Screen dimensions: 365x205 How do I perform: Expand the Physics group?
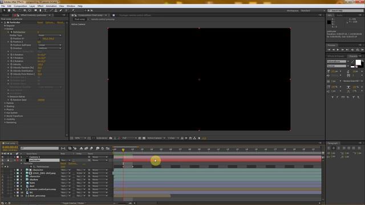click(5, 110)
